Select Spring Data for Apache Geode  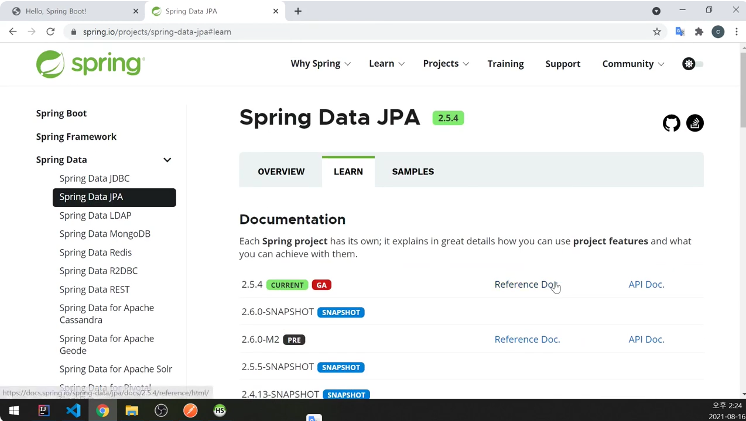click(107, 344)
